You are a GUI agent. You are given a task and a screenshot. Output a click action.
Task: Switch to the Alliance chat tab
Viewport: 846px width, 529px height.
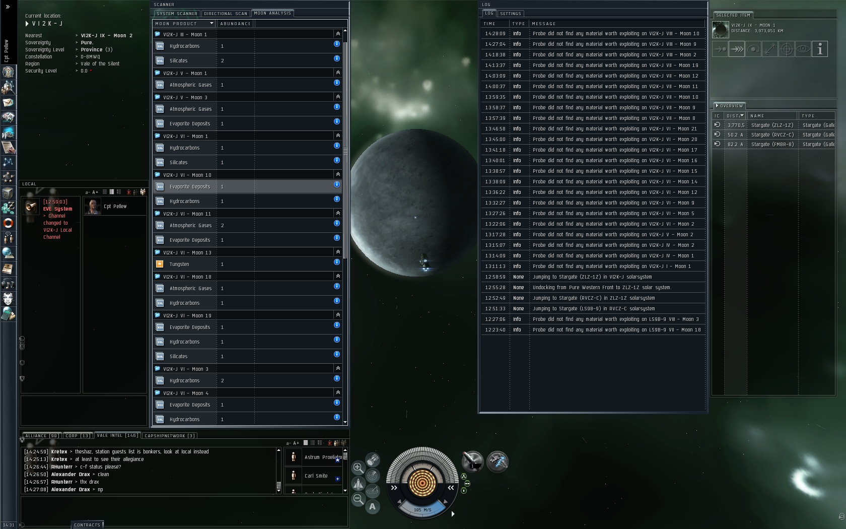(x=42, y=436)
